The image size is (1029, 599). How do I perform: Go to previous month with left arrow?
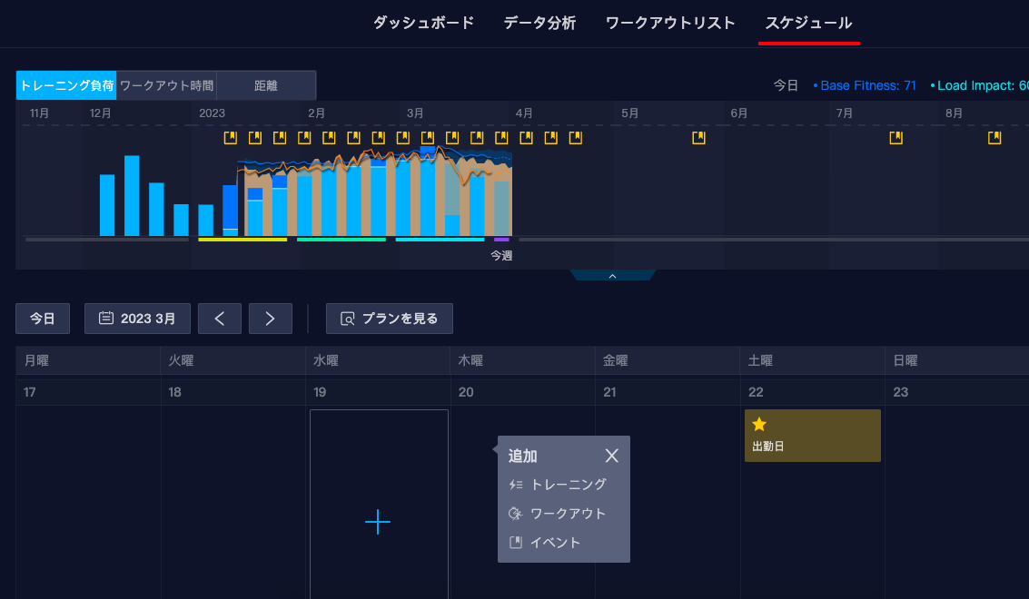coord(220,319)
